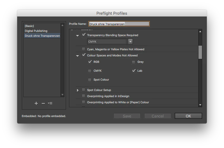This screenshot has width=224, height=148.
Task: Collapse Colour Spaces and Modes Not Allowed
Action: (x=77, y=56)
